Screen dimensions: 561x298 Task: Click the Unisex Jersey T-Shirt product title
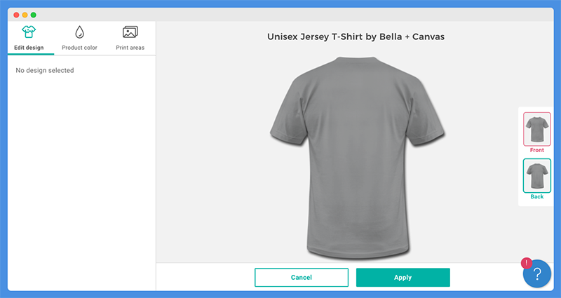356,37
